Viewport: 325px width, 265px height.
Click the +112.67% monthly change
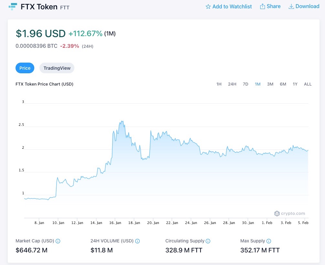click(85, 34)
